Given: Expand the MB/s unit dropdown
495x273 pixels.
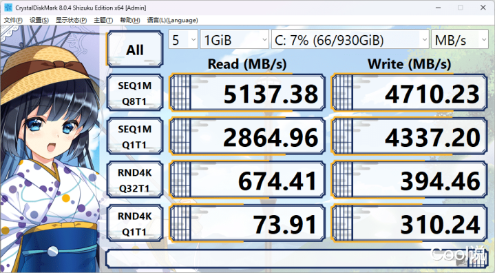Looking at the screenshot, I should [x=460, y=39].
